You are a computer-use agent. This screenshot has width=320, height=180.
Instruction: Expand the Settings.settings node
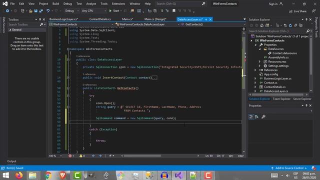259,65
